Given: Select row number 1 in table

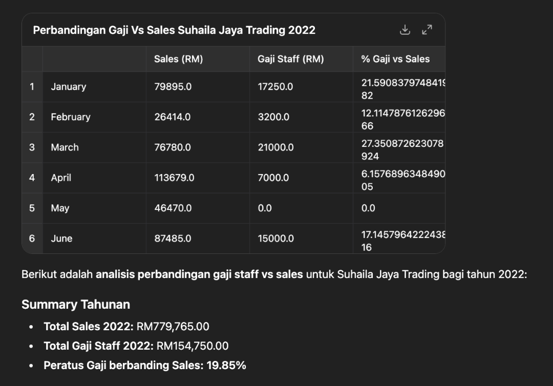Looking at the screenshot, I should (x=32, y=87).
